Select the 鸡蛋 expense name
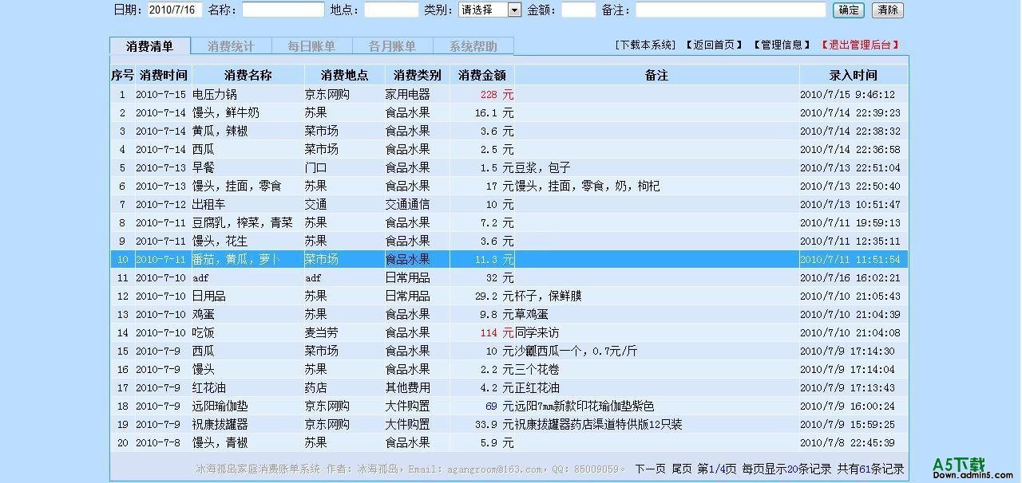 pyautogui.click(x=204, y=314)
